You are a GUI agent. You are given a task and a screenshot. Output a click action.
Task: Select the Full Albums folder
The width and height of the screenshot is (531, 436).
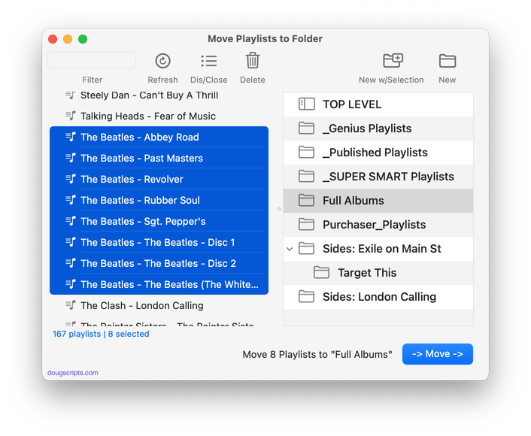[378, 201]
